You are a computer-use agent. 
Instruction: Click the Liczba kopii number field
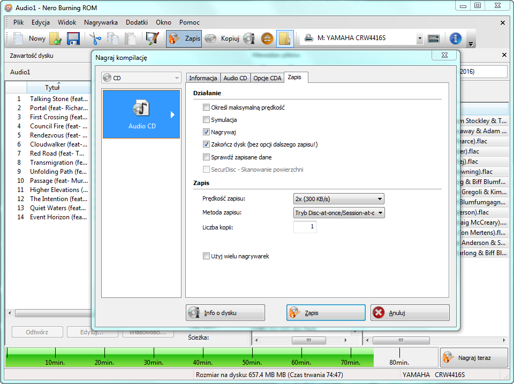(x=305, y=227)
